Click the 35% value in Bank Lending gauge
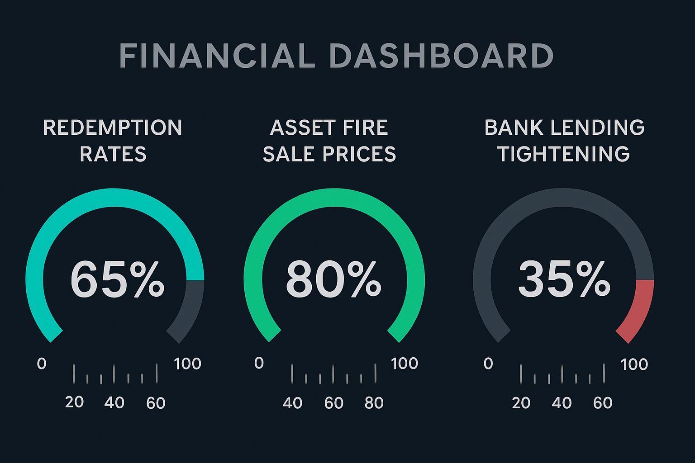 pyautogui.click(x=564, y=279)
